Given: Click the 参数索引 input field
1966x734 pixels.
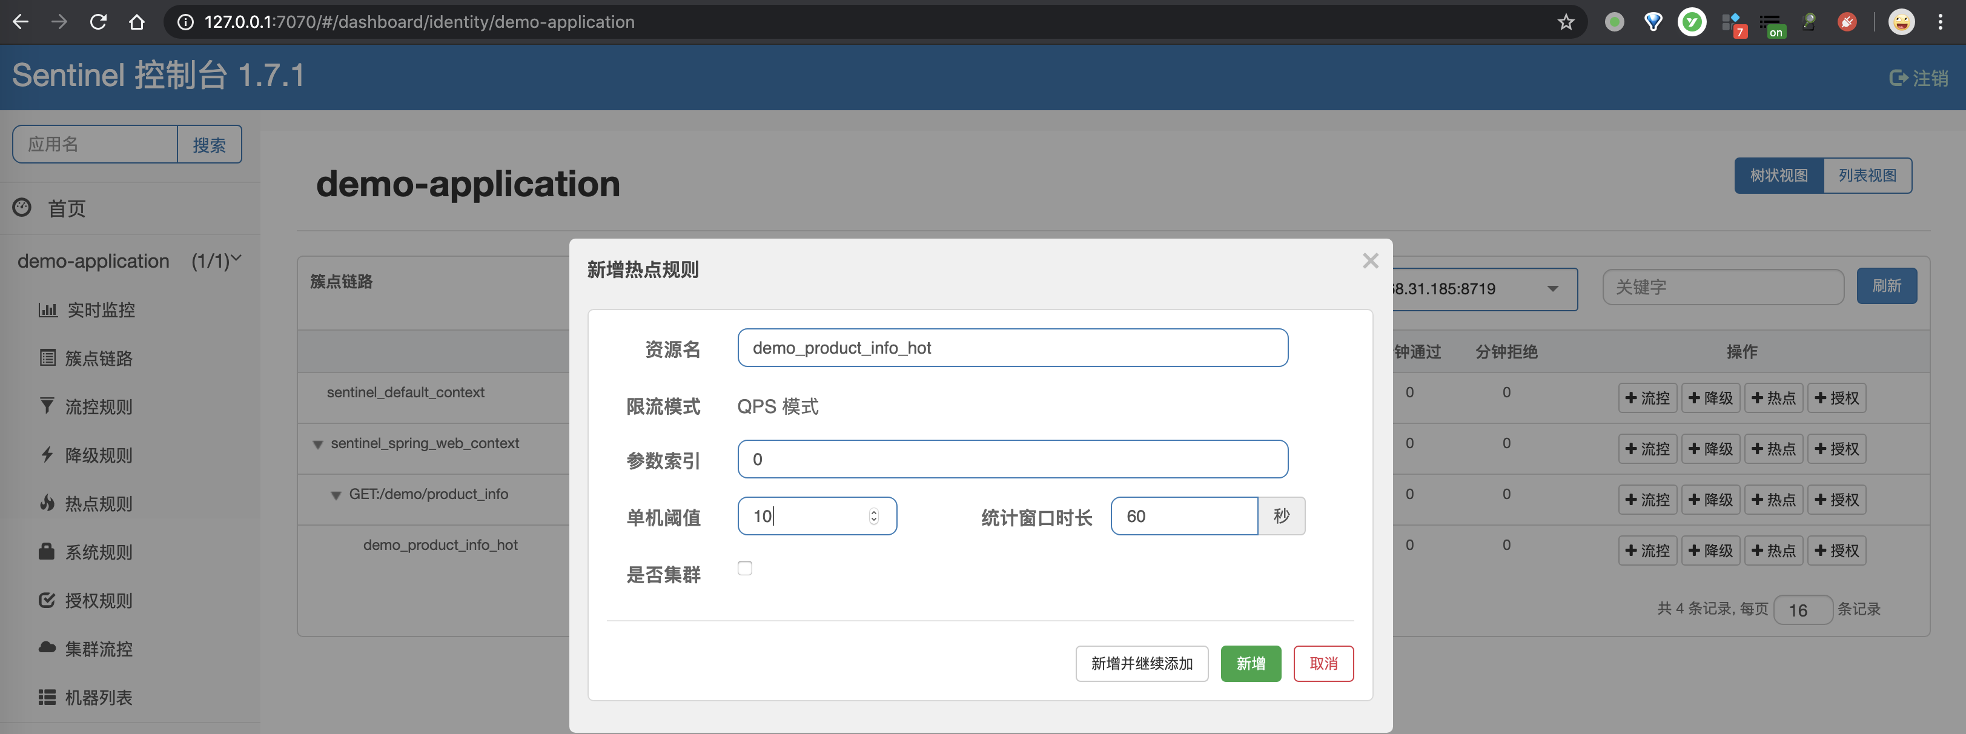Looking at the screenshot, I should [x=1012, y=458].
